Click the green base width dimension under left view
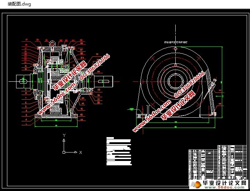Image resolution: width=250 pixels, height=191 pixels. click(x=56, y=125)
